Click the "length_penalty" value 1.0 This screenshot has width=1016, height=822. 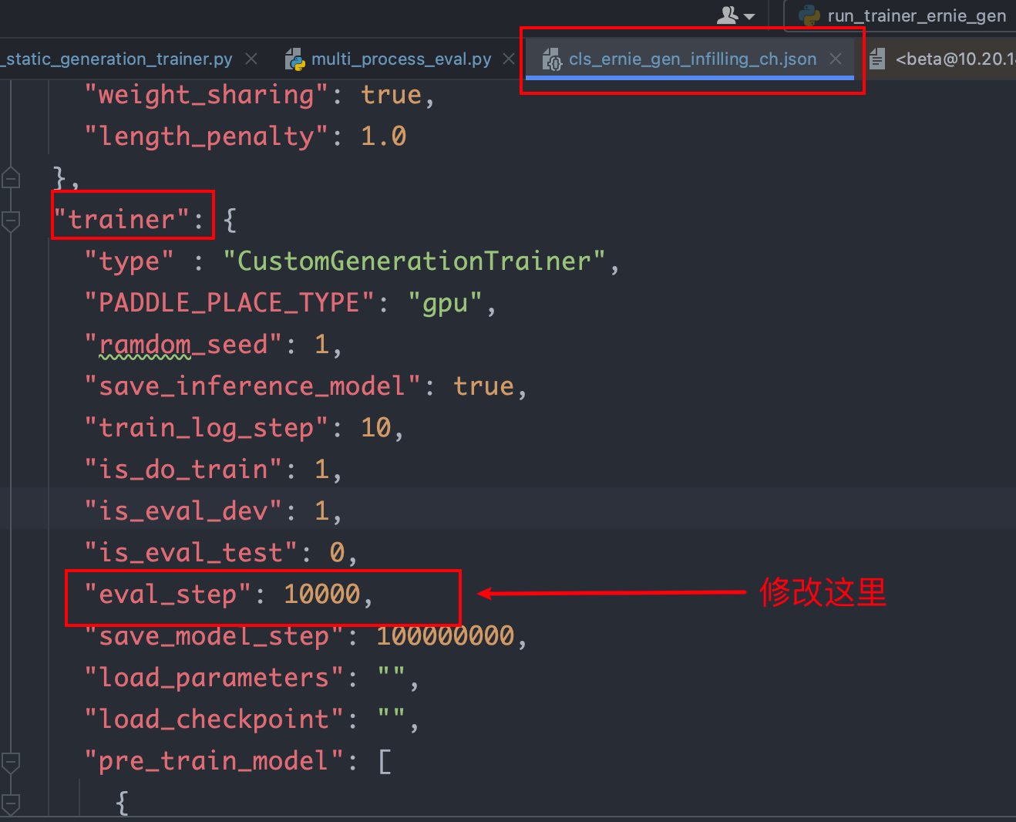click(383, 136)
